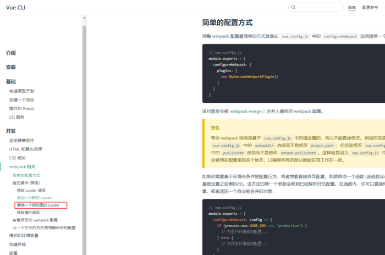Jump to 以一个文件的方式使用解析好的配置 section

coord(44,228)
